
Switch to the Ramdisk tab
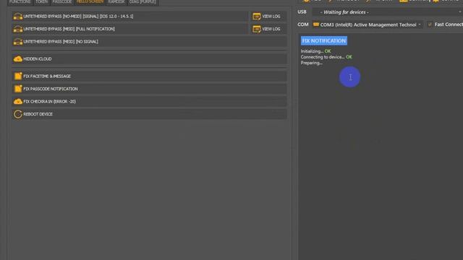coord(116,2)
